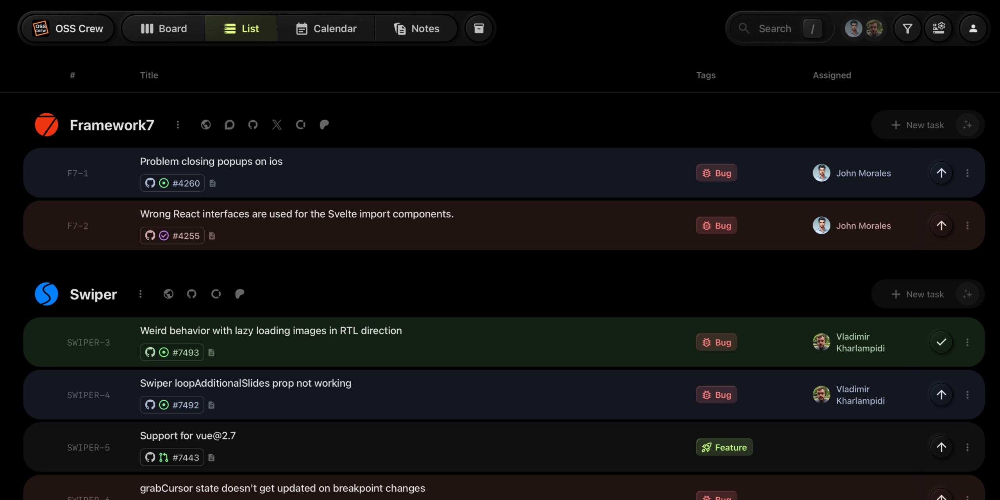Click AI sparkle icon next to Framework7 New task
The width and height of the screenshot is (1000, 500).
tap(967, 125)
